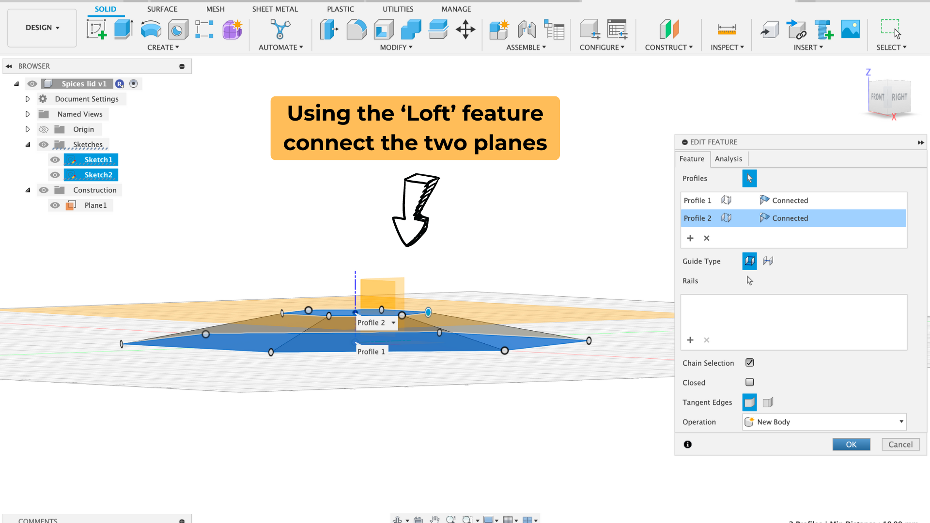Screen dimensions: 930x523
Task: Select the centerline guide type icon
Action: point(768,261)
